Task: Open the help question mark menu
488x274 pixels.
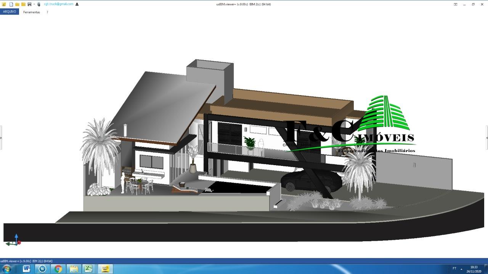Action: [47, 12]
